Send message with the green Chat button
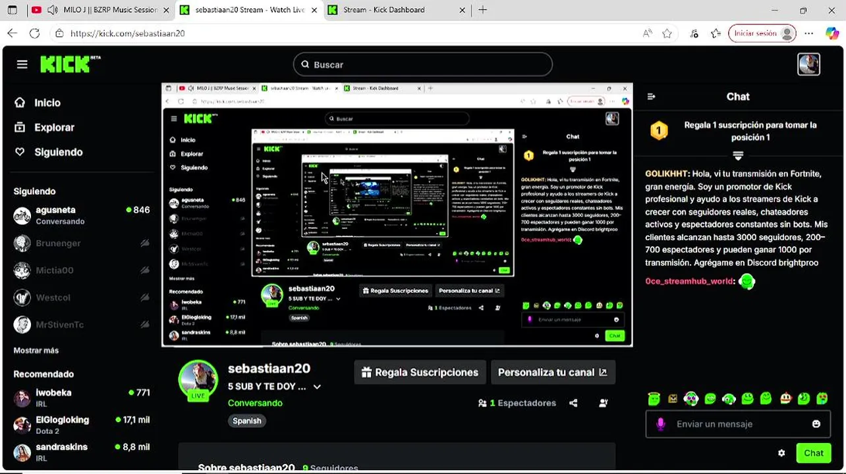The image size is (846, 474). (x=814, y=453)
